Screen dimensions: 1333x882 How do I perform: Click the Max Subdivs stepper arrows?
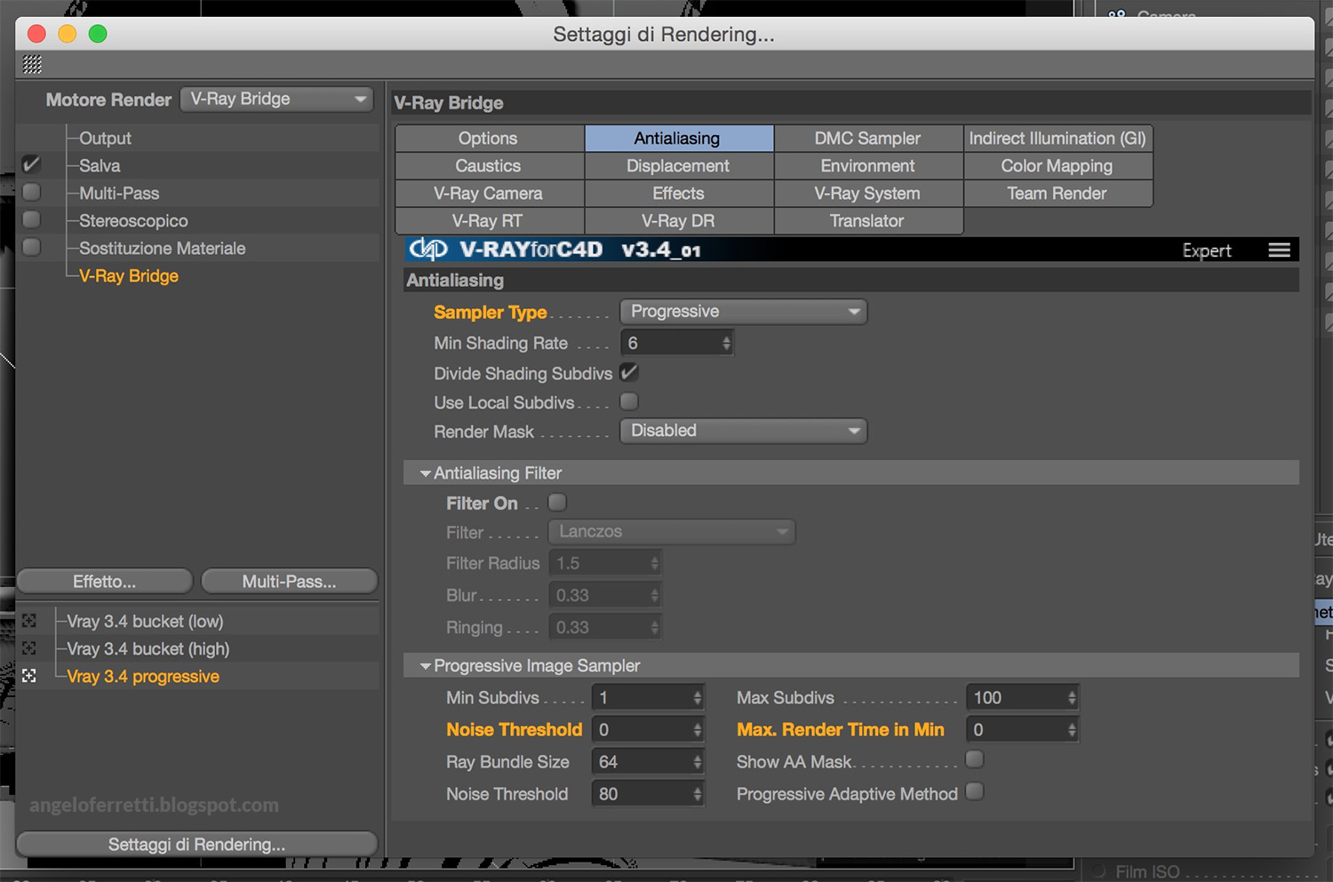point(1072,698)
